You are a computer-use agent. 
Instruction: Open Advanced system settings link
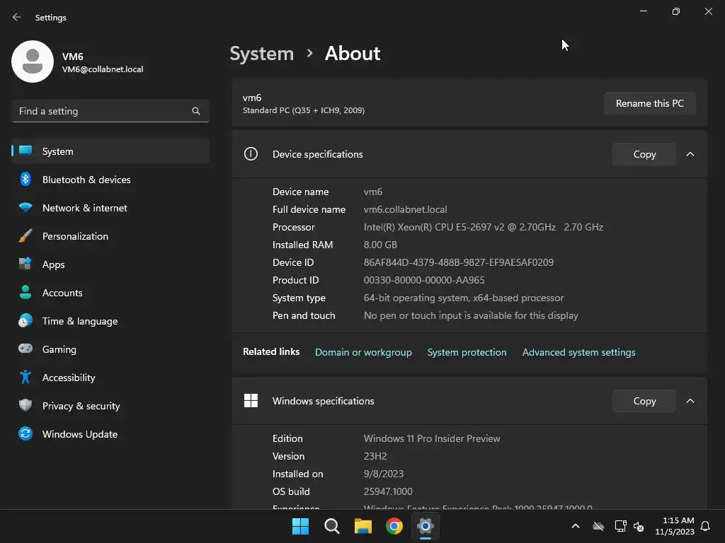tap(578, 352)
